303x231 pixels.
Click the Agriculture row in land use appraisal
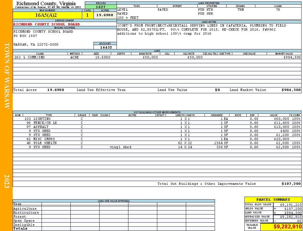(114, 208)
